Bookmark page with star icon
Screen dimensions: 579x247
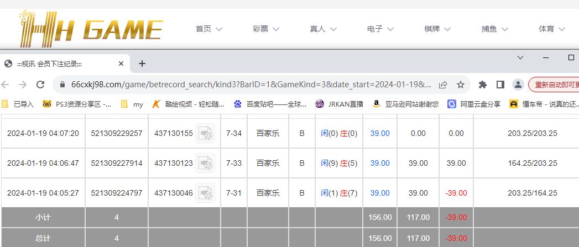461,85
